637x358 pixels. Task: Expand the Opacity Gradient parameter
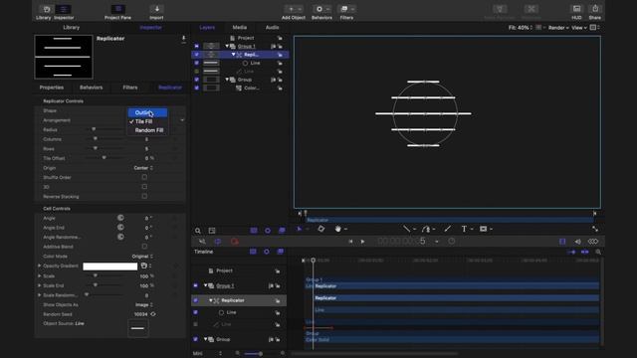click(x=40, y=266)
